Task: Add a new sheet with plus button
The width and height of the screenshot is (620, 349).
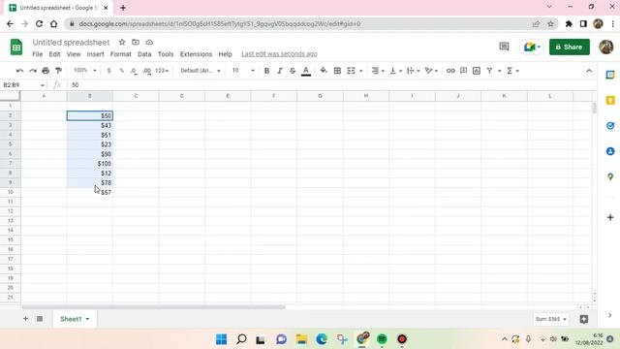Action: (x=25, y=319)
